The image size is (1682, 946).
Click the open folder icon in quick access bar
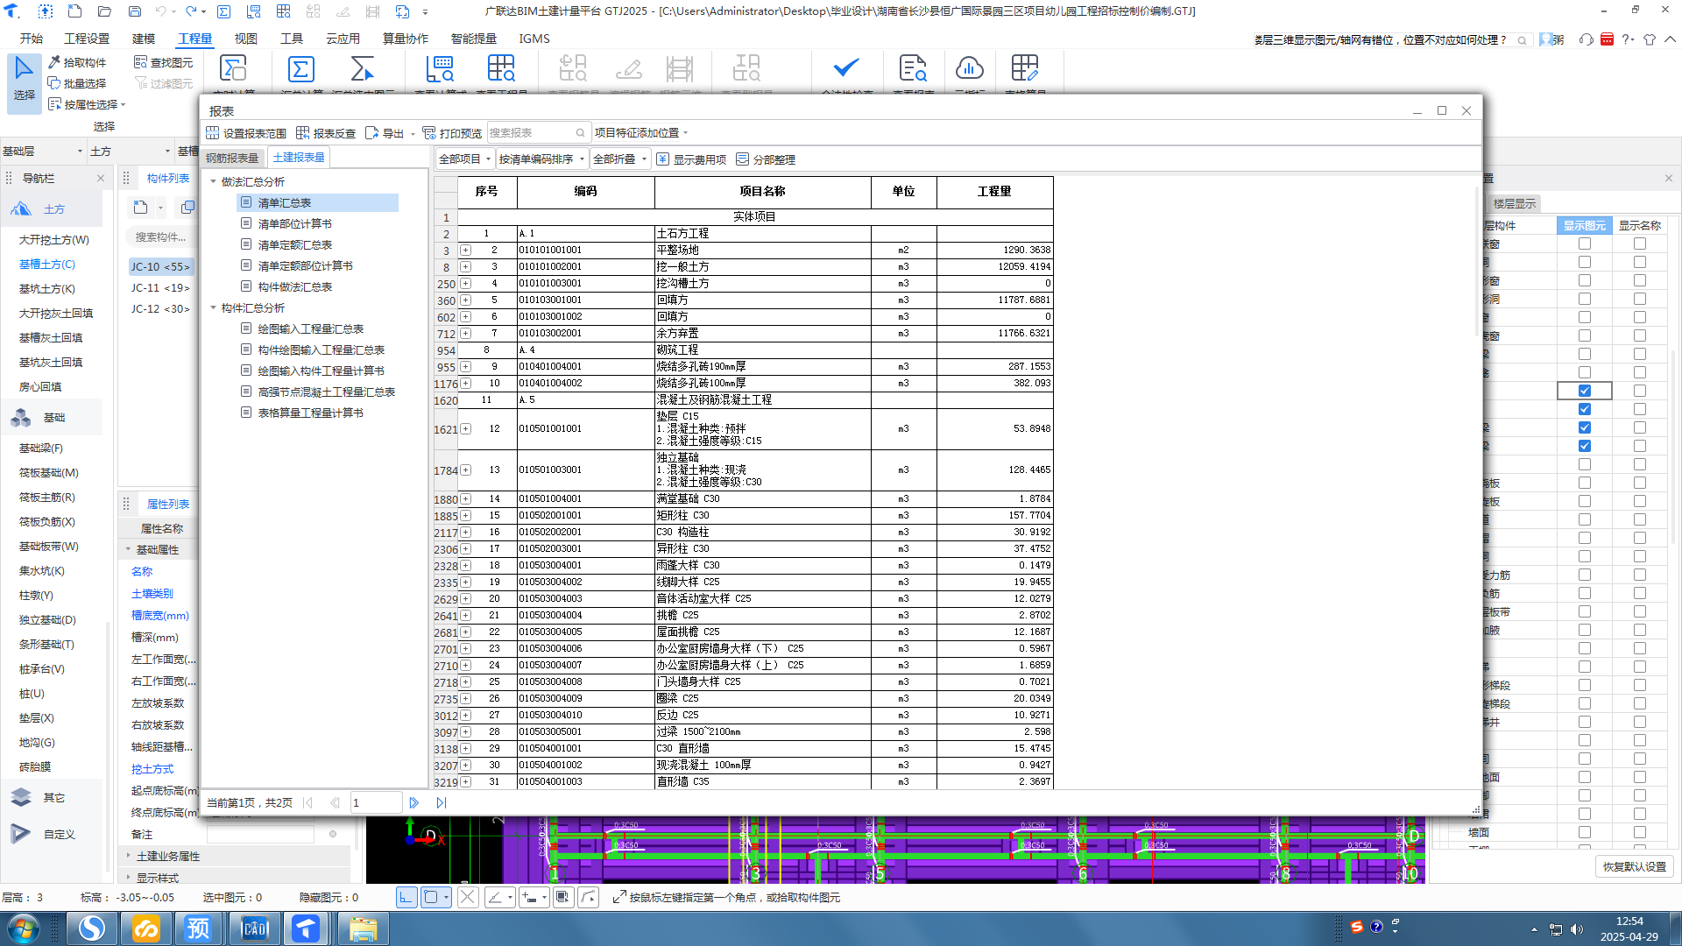tap(104, 11)
